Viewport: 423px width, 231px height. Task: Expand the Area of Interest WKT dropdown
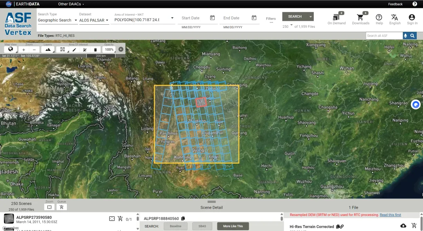172,18
